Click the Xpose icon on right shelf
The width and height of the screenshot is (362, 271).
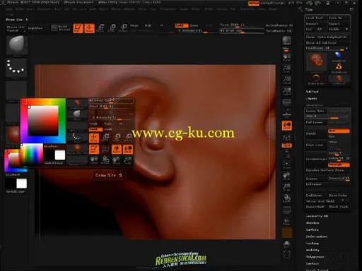coord(286,255)
